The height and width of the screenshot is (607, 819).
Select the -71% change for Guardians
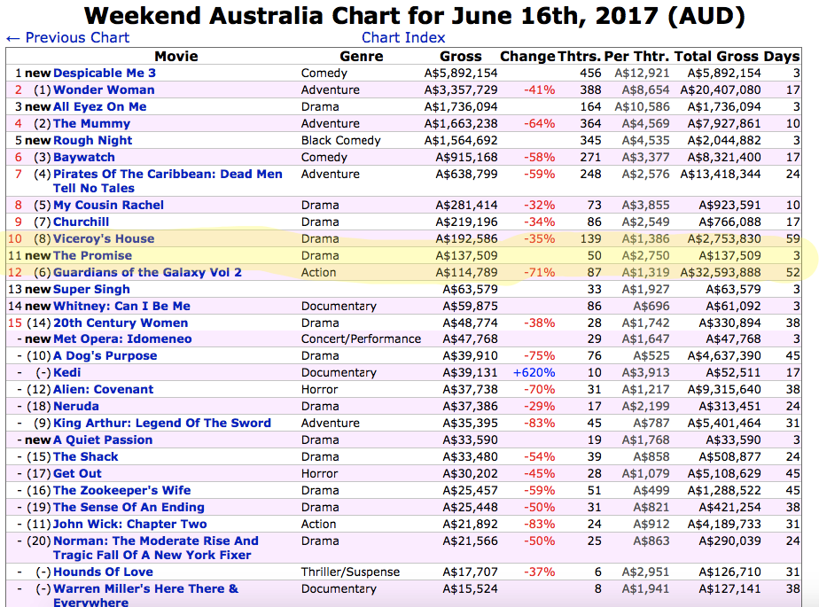[540, 272]
